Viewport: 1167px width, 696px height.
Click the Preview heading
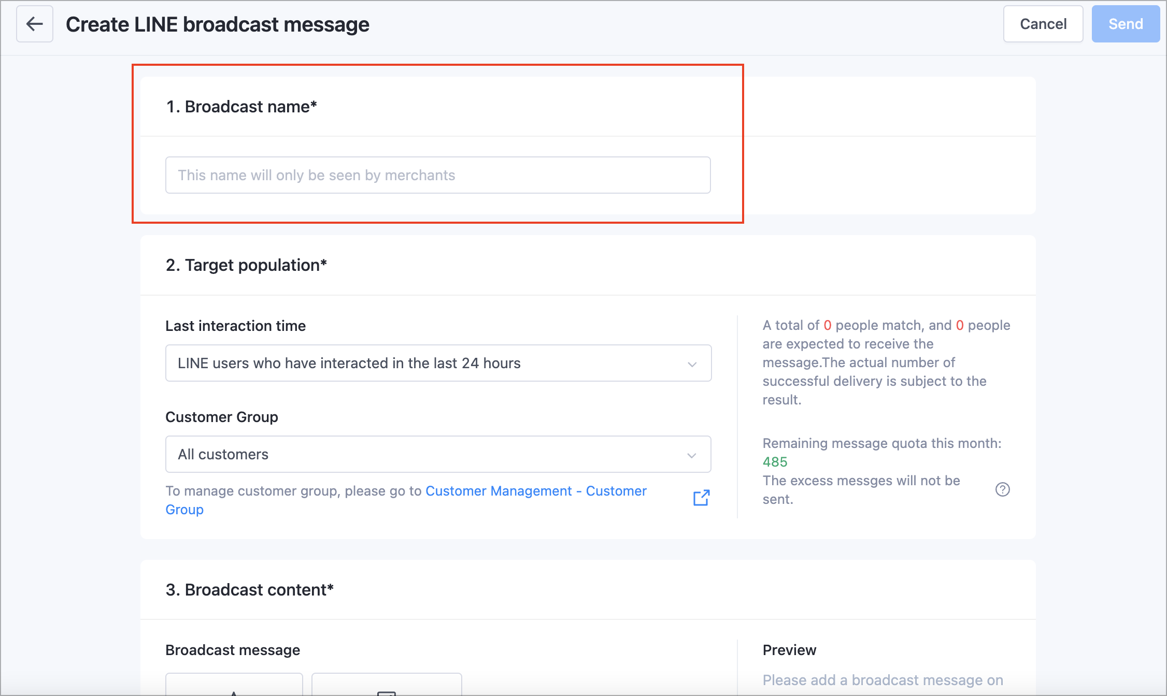click(x=789, y=650)
